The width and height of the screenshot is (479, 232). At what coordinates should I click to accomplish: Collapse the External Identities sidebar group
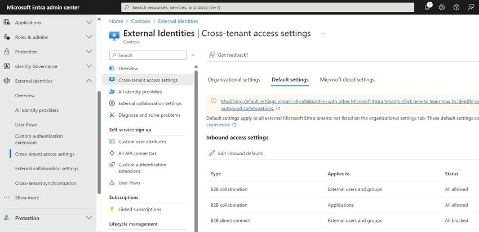pyautogui.click(x=88, y=81)
